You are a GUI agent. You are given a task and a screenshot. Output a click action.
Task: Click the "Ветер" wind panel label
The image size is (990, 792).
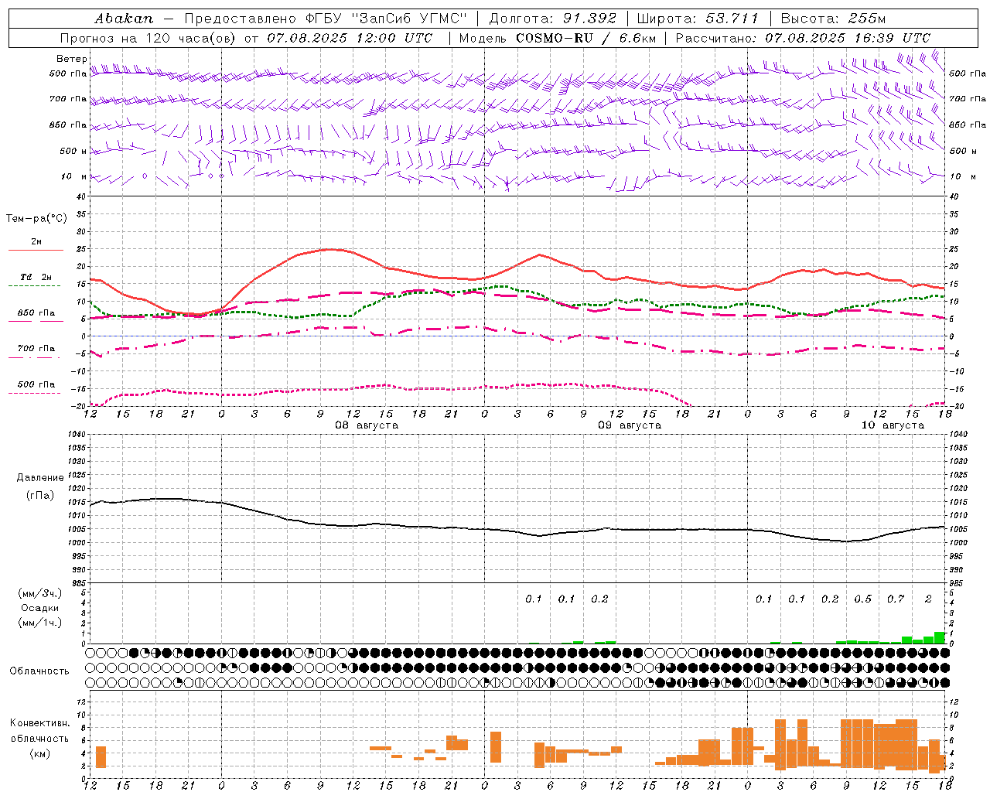tap(71, 59)
